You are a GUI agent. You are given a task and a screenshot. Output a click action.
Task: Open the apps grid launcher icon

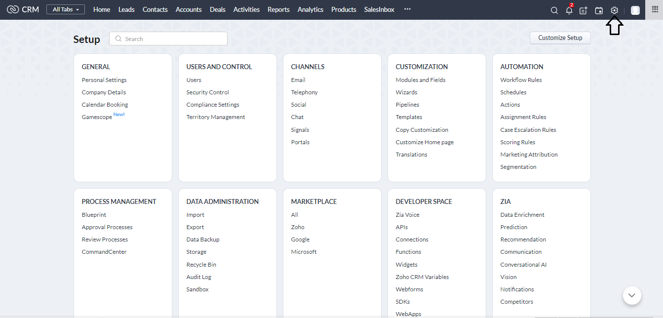655,10
